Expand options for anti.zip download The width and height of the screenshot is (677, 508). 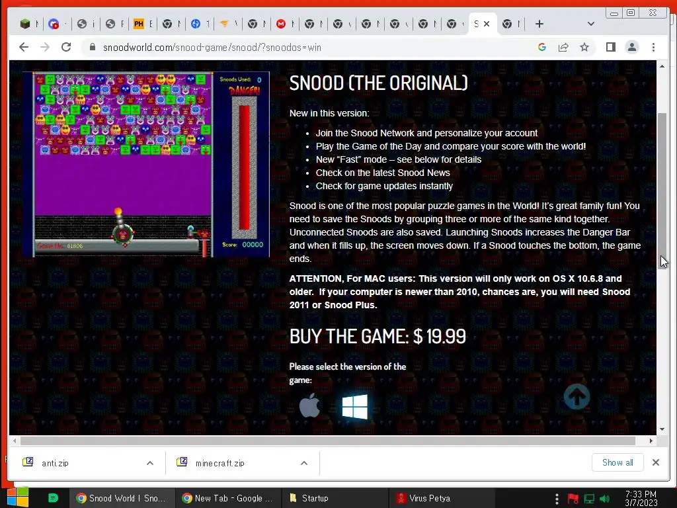pos(150,463)
